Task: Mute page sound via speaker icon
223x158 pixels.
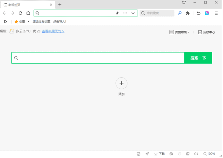Action: pyautogui.click(x=196, y=154)
